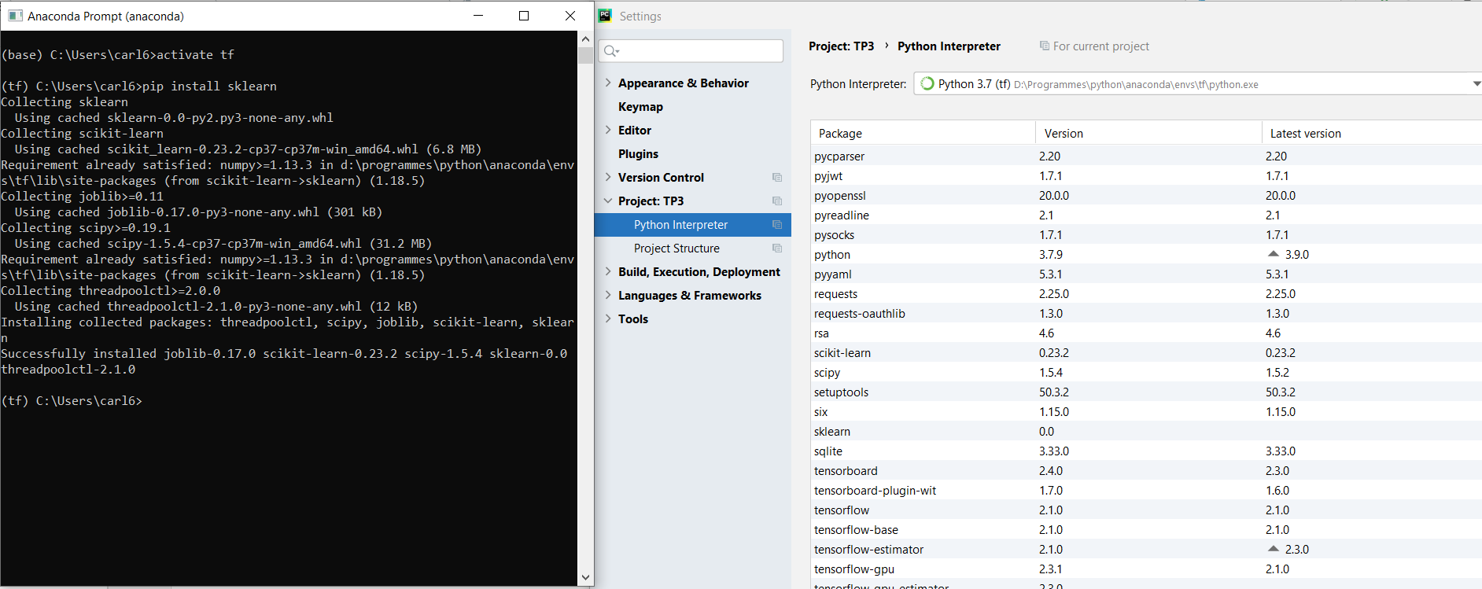The image size is (1482, 589).
Task: Click the Anaconda Prompt window icon
Action: click(x=15, y=16)
